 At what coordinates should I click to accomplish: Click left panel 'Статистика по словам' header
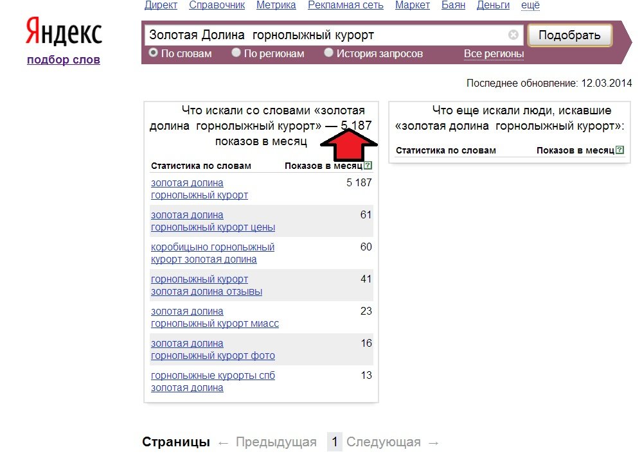pyautogui.click(x=201, y=166)
